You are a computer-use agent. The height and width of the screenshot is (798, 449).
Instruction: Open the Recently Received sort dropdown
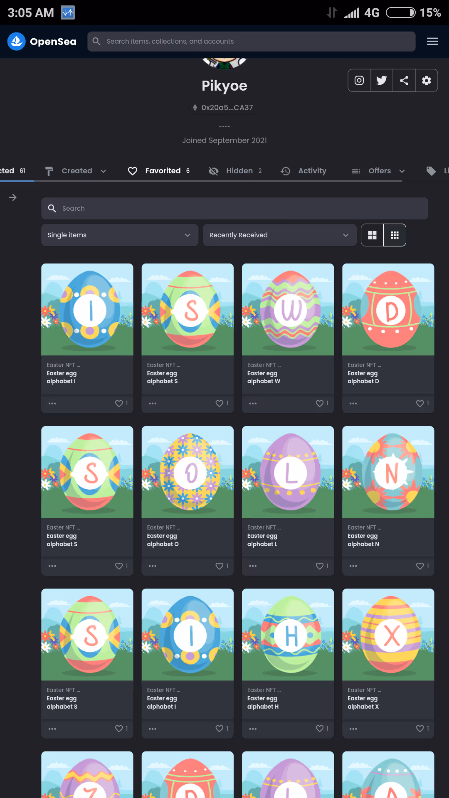pyautogui.click(x=279, y=235)
